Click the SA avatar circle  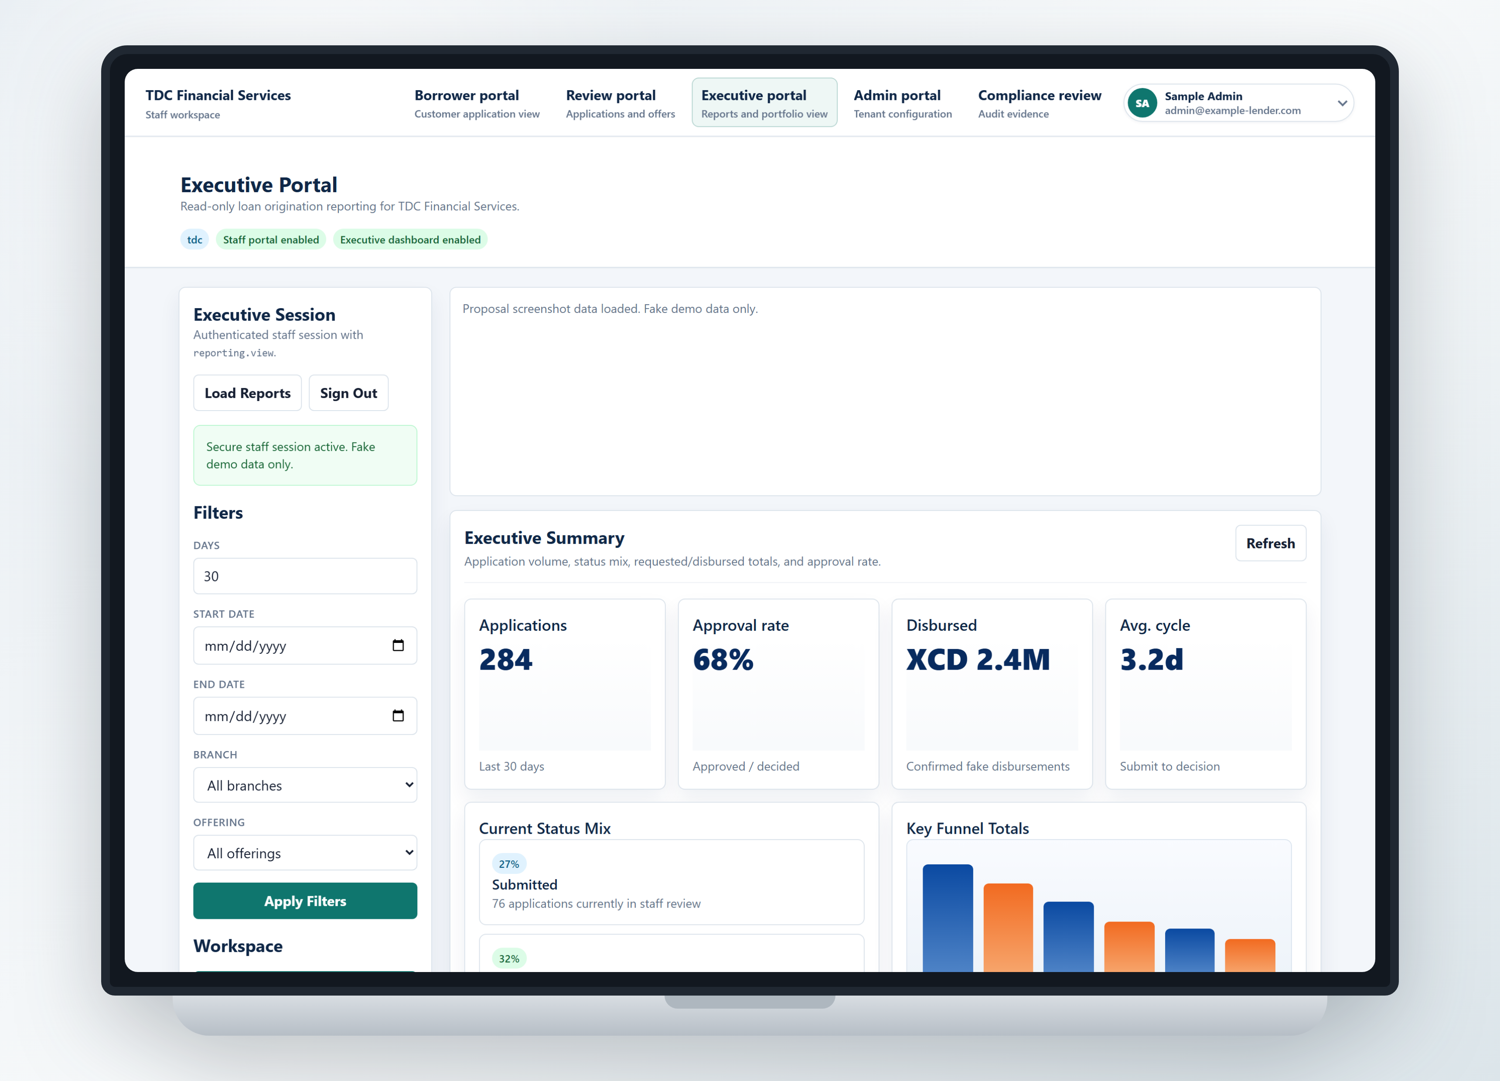pos(1142,103)
